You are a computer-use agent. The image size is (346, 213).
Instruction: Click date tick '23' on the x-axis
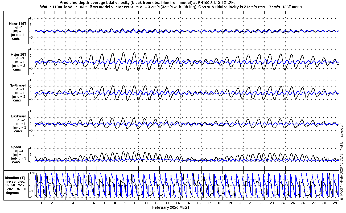coord(272,203)
